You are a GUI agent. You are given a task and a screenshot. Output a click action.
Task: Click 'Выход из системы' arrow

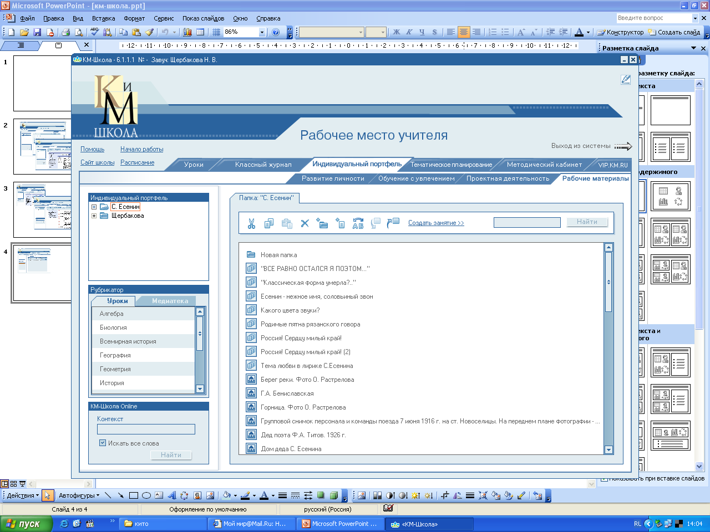pos(623,146)
